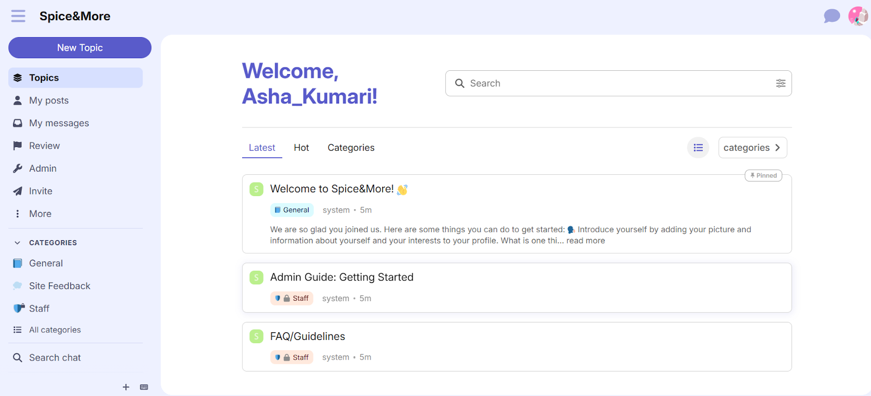Viewport: 871px width, 396px height.
Task: Click the wrench icon beside Admin
Action: (x=18, y=168)
